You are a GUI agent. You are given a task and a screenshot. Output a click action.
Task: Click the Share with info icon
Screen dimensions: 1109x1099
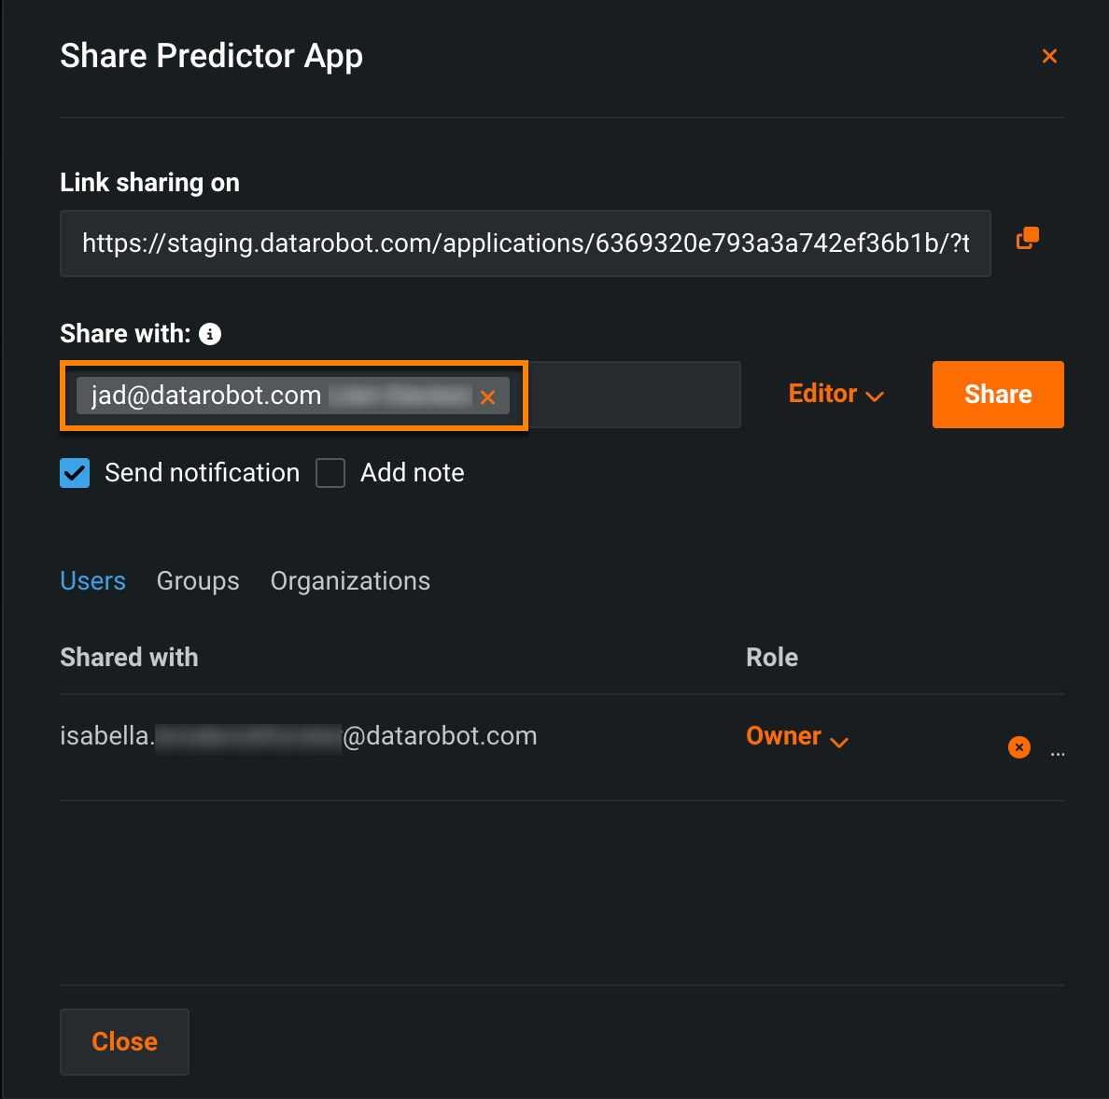210,334
